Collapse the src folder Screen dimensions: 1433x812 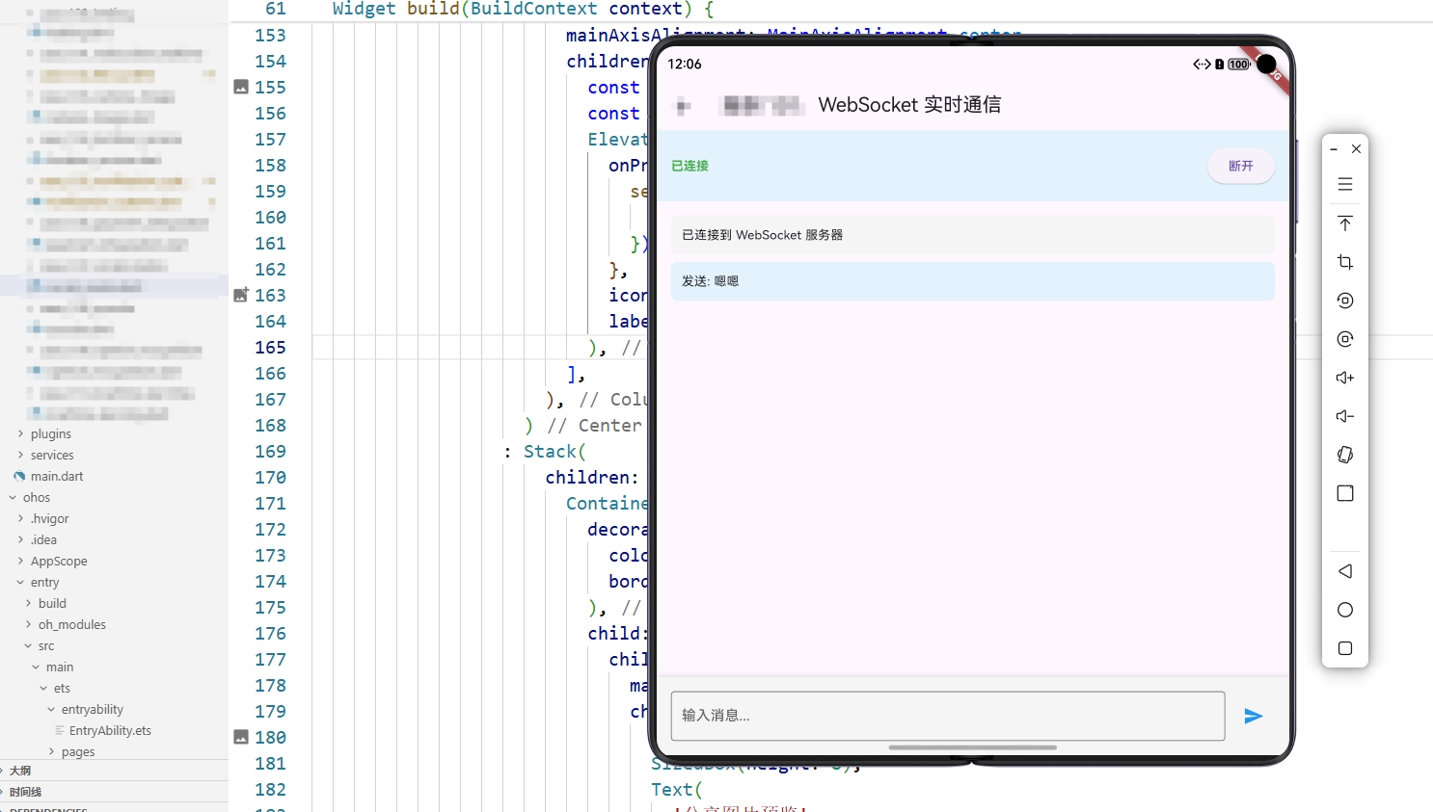click(x=46, y=645)
